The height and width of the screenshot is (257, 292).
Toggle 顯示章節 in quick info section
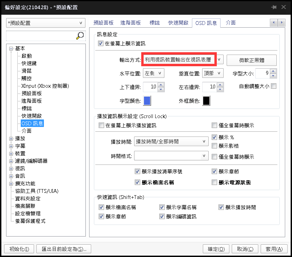click(101, 216)
